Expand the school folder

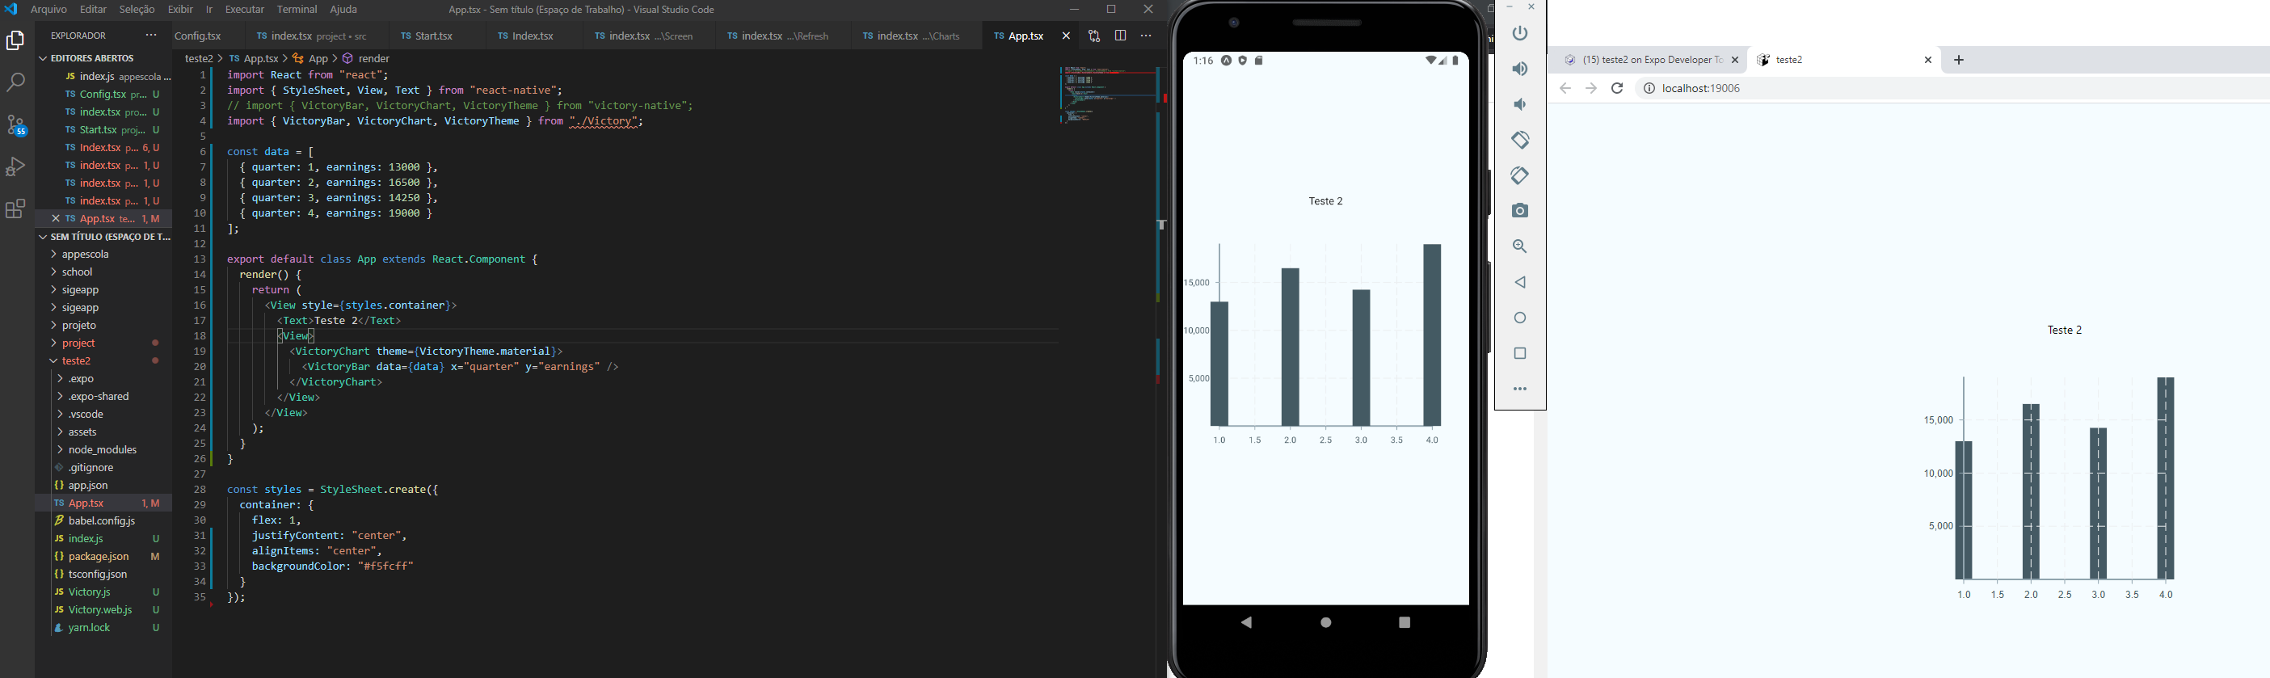tap(104, 272)
